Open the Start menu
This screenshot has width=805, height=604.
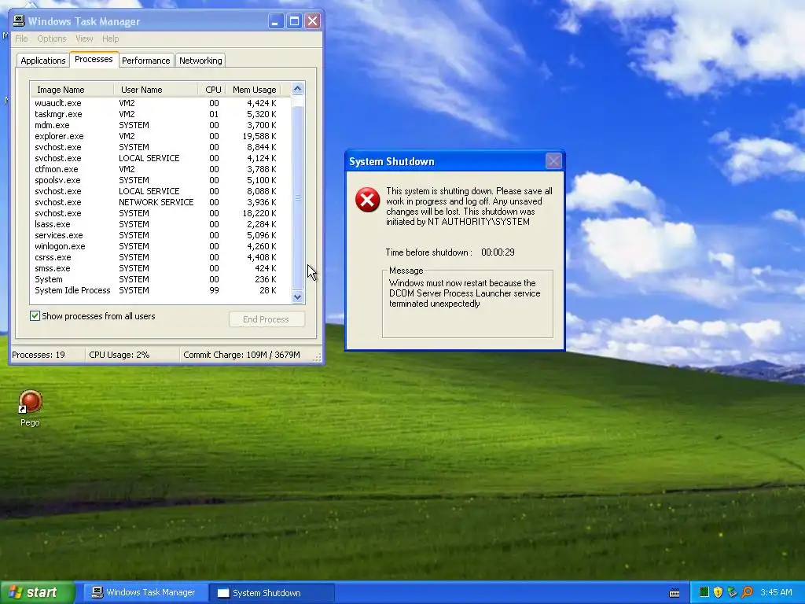[38, 593]
